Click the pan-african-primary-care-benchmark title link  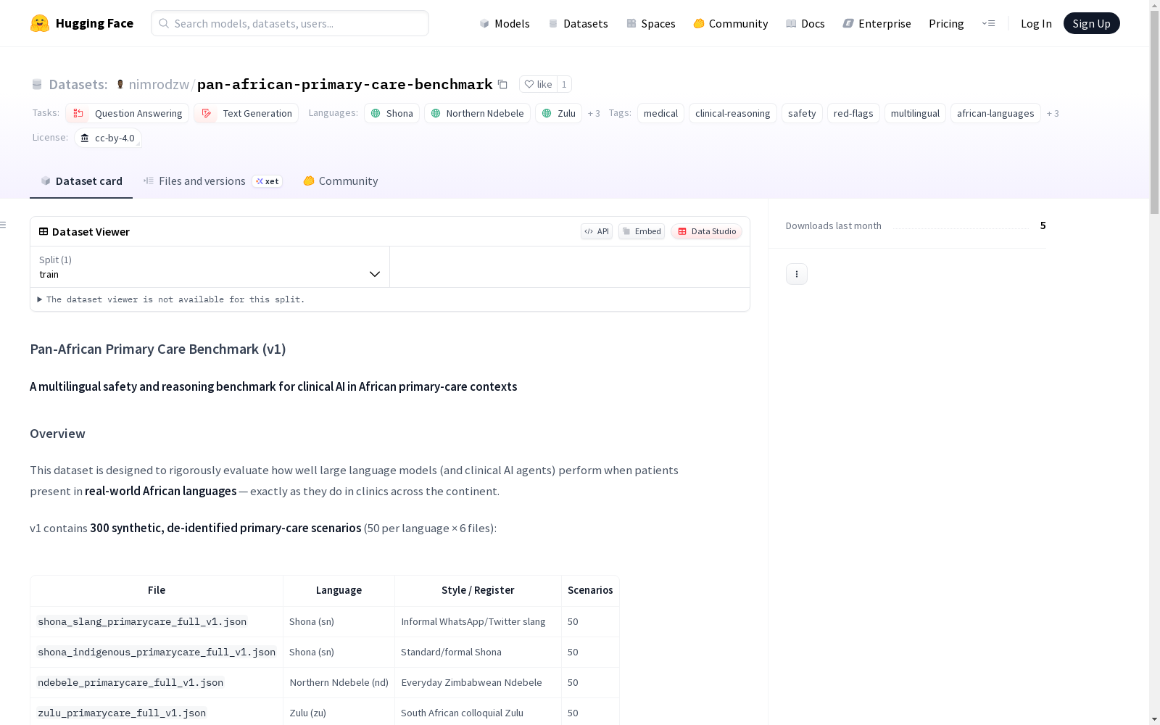pyautogui.click(x=345, y=84)
